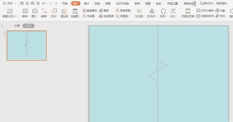Open the 图标库 icon library
233x122 pixels.
(64, 11)
